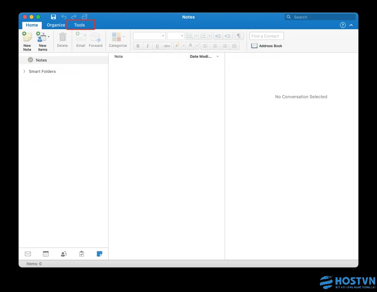Click the Notes view icon
Screen dimensions: 377x292
tap(99, 254)
